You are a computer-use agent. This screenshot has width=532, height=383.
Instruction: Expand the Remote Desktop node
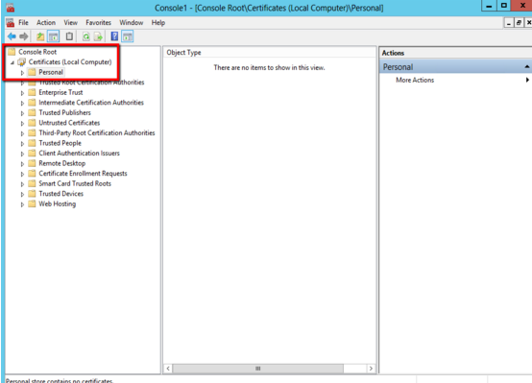click(22, 164)
